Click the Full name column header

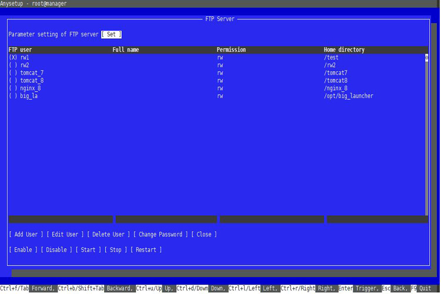pos(126,50)
